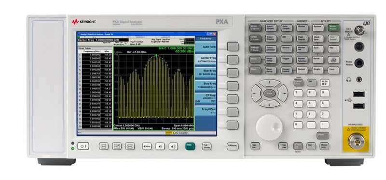Tap the Del key beside Bk Sp
The height and width of the screenshot is (180, 386).
tap(311, 83)
